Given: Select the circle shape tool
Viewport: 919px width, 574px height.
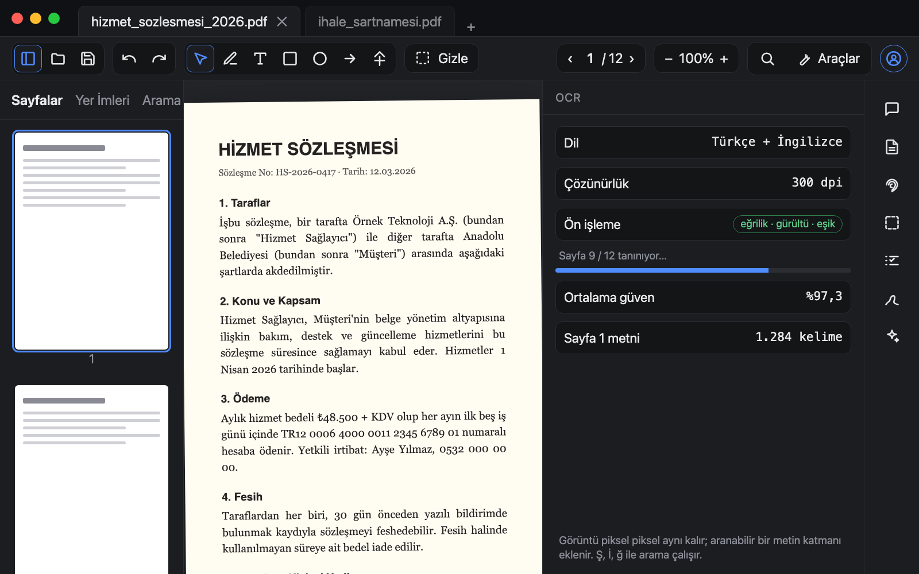Looking at the screenshot, I should point(320,59).
